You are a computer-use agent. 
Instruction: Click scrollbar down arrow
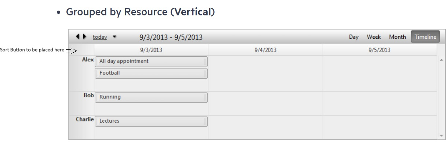tap(441, 135)
